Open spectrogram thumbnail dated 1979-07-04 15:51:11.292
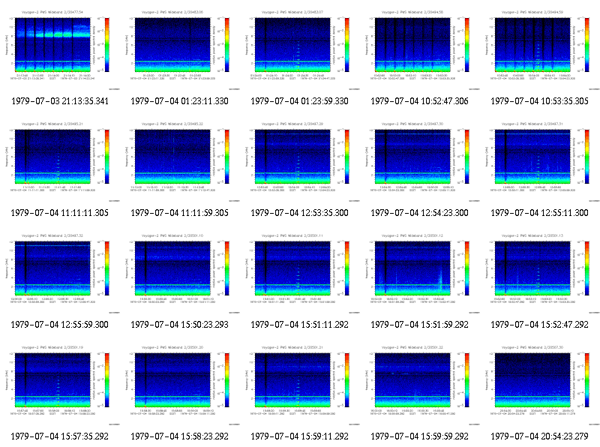Viewport: 600px width, 447px height. [300, 273]
